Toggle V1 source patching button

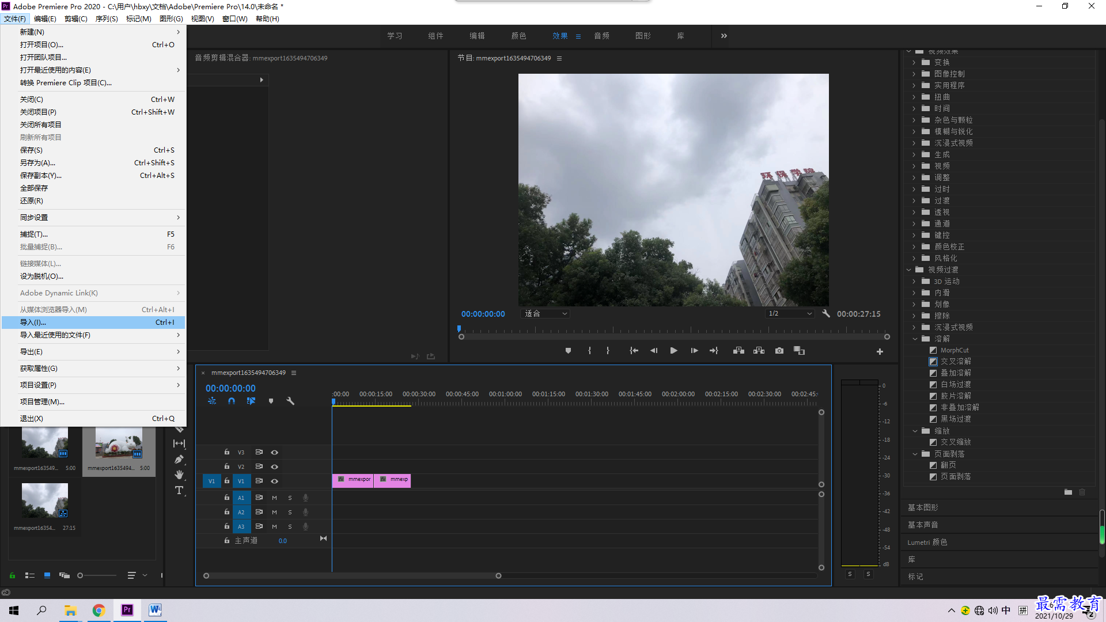coord(211,481)
